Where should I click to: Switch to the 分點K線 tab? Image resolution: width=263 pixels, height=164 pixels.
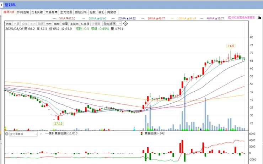tap(37, 12)
